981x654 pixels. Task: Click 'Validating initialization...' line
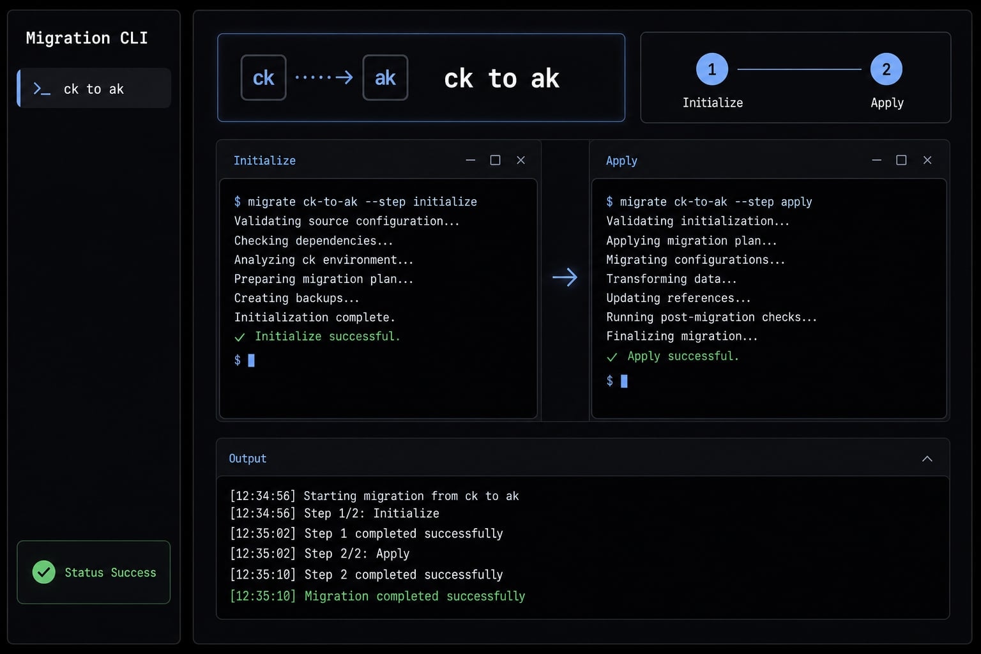coord(698,221)
